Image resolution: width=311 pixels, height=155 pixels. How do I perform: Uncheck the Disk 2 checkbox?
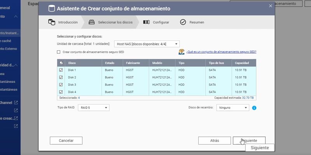61,77
